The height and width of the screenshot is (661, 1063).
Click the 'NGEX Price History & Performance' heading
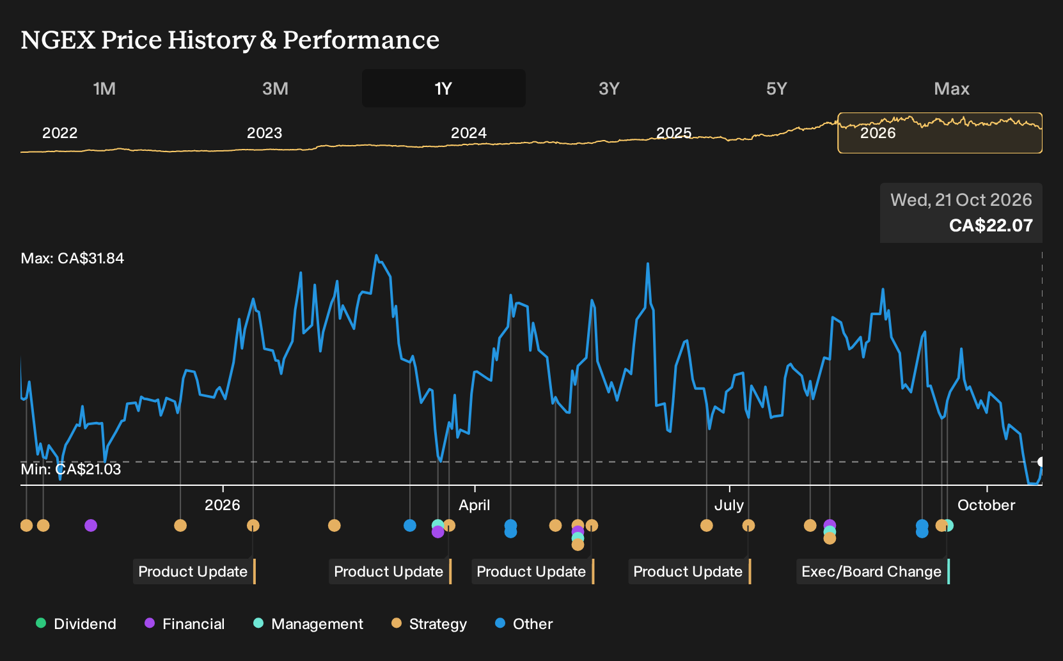click(230, 40)
